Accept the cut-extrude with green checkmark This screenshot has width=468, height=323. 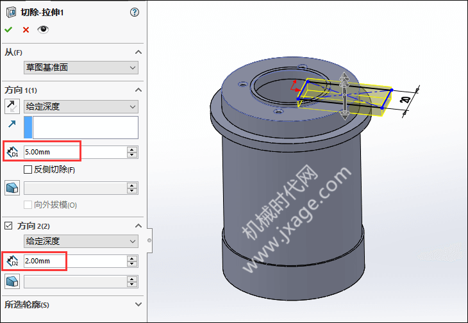[8, 29]
